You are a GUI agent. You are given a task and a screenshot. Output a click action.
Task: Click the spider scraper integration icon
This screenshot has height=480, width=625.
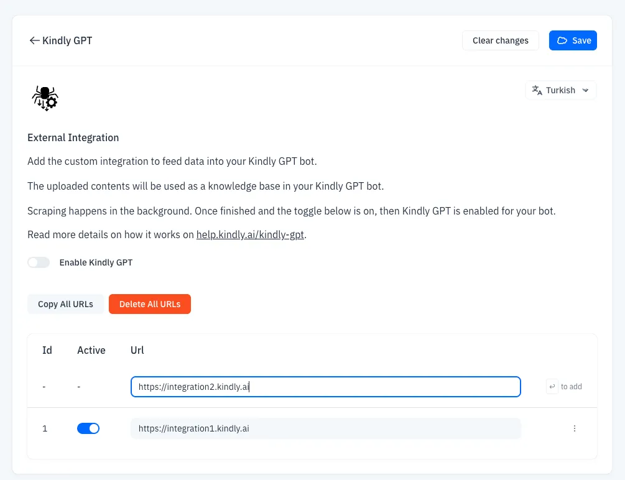tap(45, 98)
